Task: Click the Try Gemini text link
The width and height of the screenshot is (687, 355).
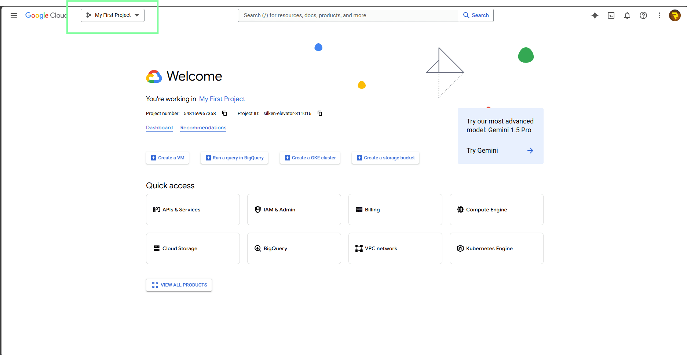Action: coord(482,151)
